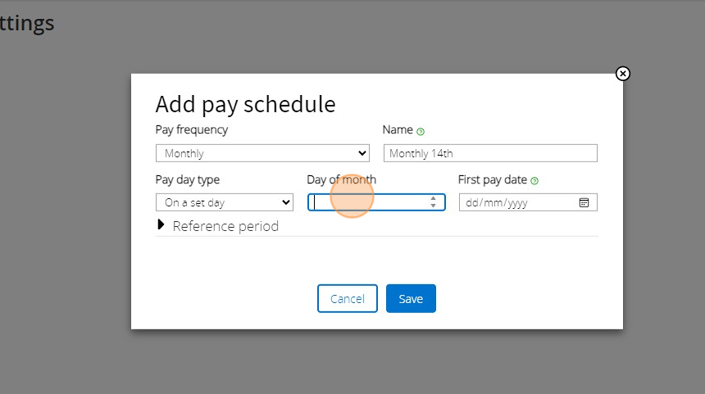Click into the Day of month field
Viewport: 705px width, 394px height.
[x=369, y=202]
